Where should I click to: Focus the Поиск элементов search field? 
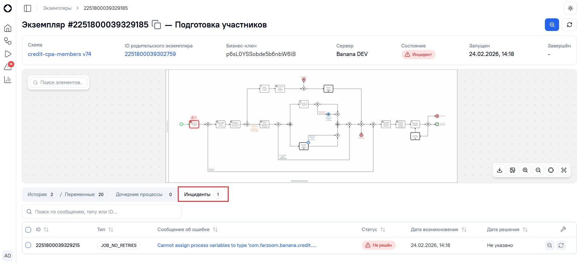click(59, 83)
